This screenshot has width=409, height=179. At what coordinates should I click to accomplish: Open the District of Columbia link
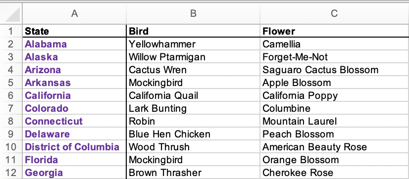click(72, 147)
